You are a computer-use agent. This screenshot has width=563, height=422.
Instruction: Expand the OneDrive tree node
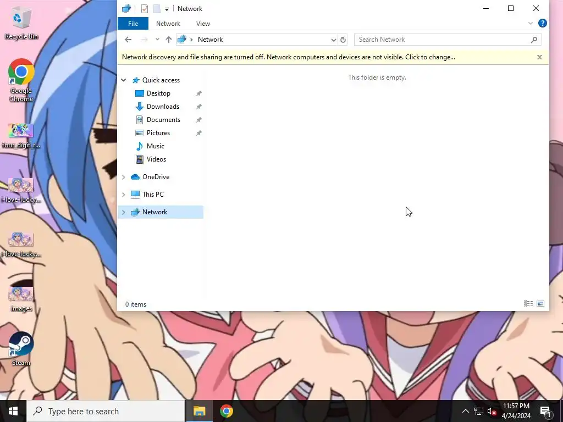click(x=124, y=177)
